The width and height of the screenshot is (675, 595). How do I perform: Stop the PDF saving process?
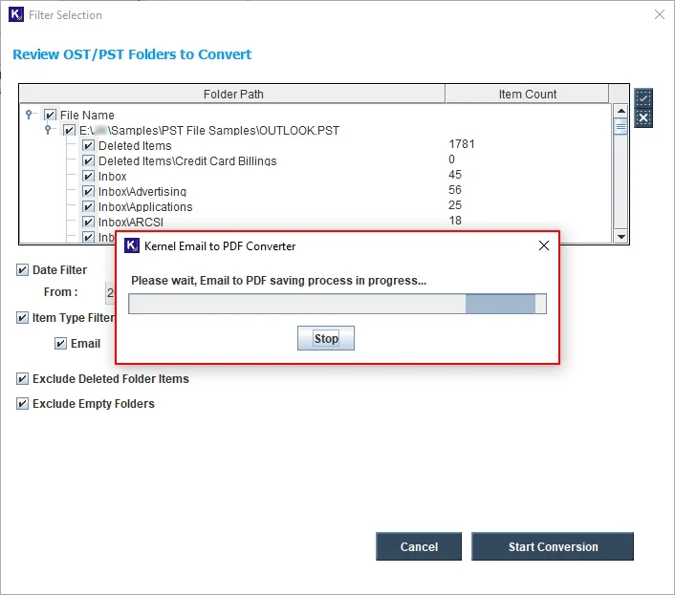click(x=326, y=338)
